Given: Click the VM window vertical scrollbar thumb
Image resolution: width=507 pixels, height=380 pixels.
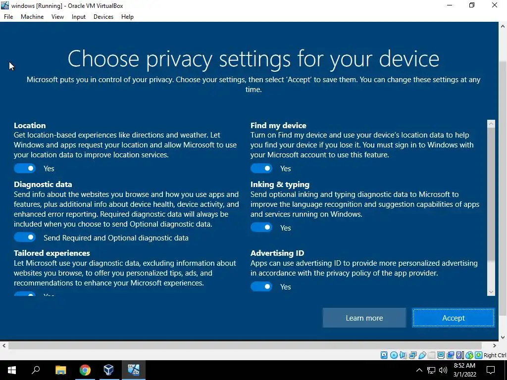Looking at the screenshot, I should pyautogui.click(x=503, y=188).
